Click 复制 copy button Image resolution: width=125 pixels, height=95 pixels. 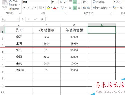click(x=13, y=5)
